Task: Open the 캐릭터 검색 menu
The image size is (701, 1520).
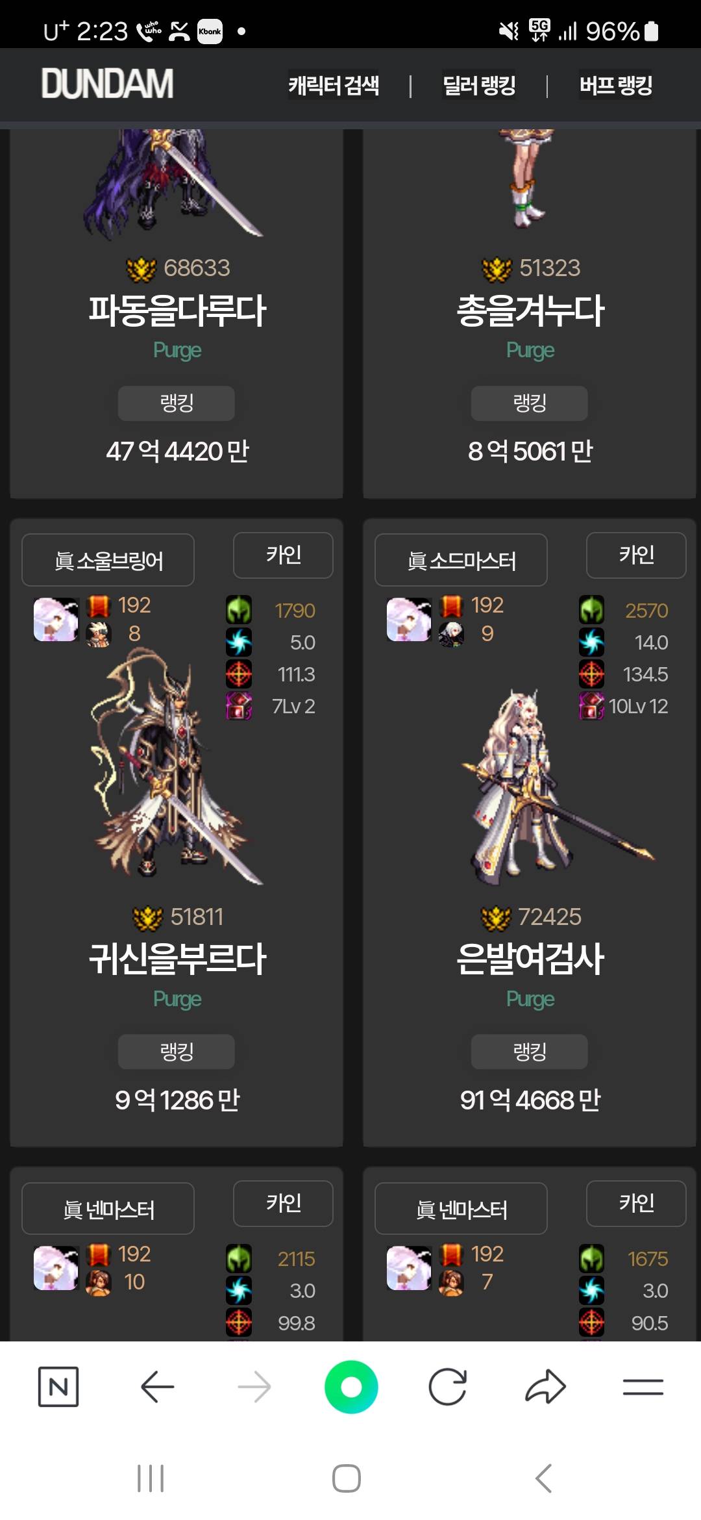Action: tap(334, 85)
